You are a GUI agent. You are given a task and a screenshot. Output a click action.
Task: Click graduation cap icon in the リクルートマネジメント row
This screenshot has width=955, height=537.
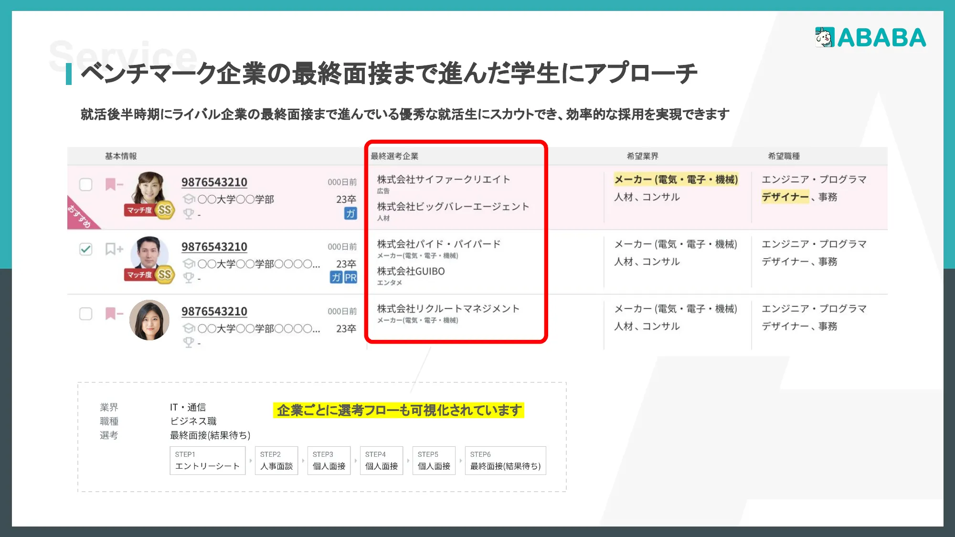pyautogui.click(x=189, y=328)
